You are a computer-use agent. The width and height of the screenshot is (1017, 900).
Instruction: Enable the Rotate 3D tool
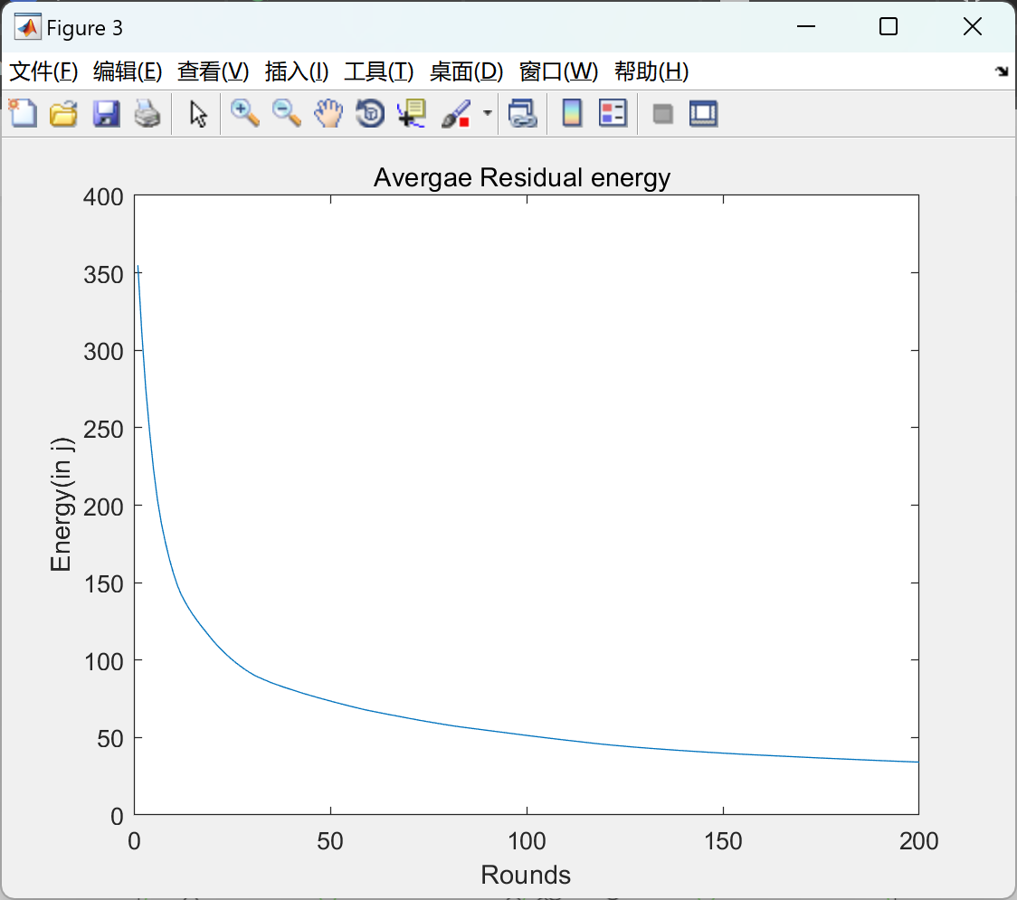(x=370, y=113)
